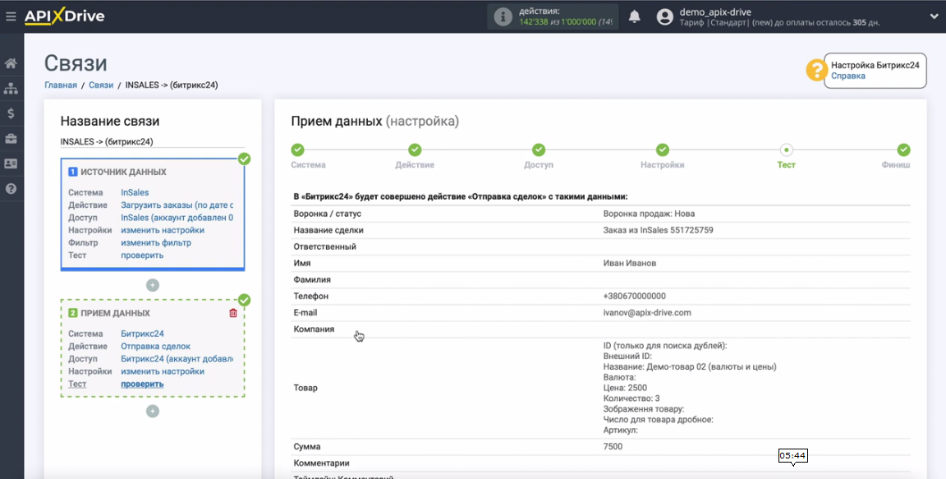Click the actions info icon
Screen dimensions: 946x479
pyautogui.click(x=503, y=17)
